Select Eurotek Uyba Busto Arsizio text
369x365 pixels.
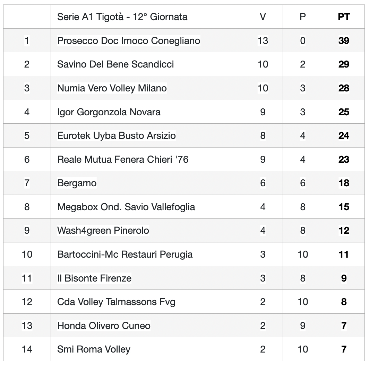(116, 136)
